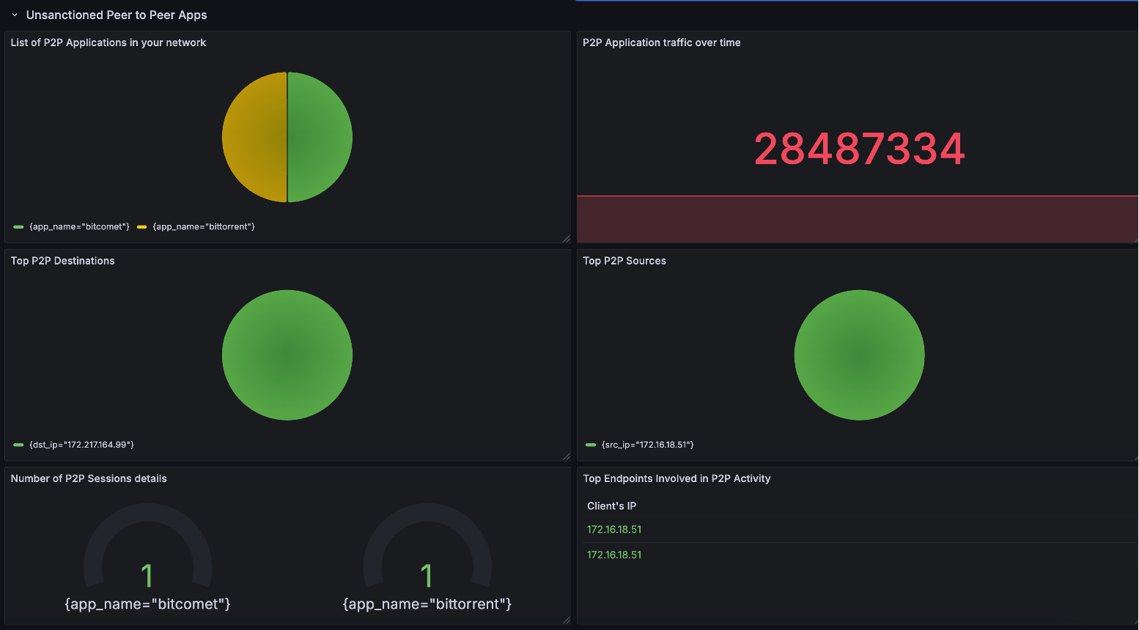Click the green dst_ip legend color marker

click(x=18, y=445)
